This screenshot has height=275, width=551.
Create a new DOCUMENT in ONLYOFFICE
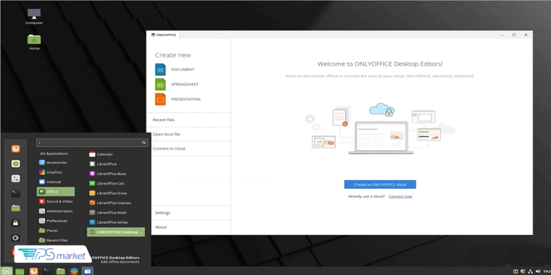[x=175, y=70]
